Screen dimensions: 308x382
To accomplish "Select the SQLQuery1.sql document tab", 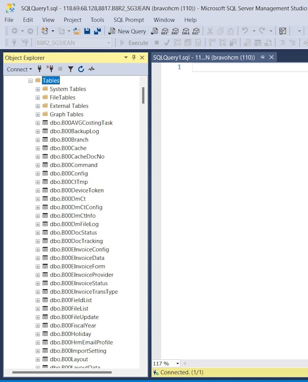I will point(204,57).
